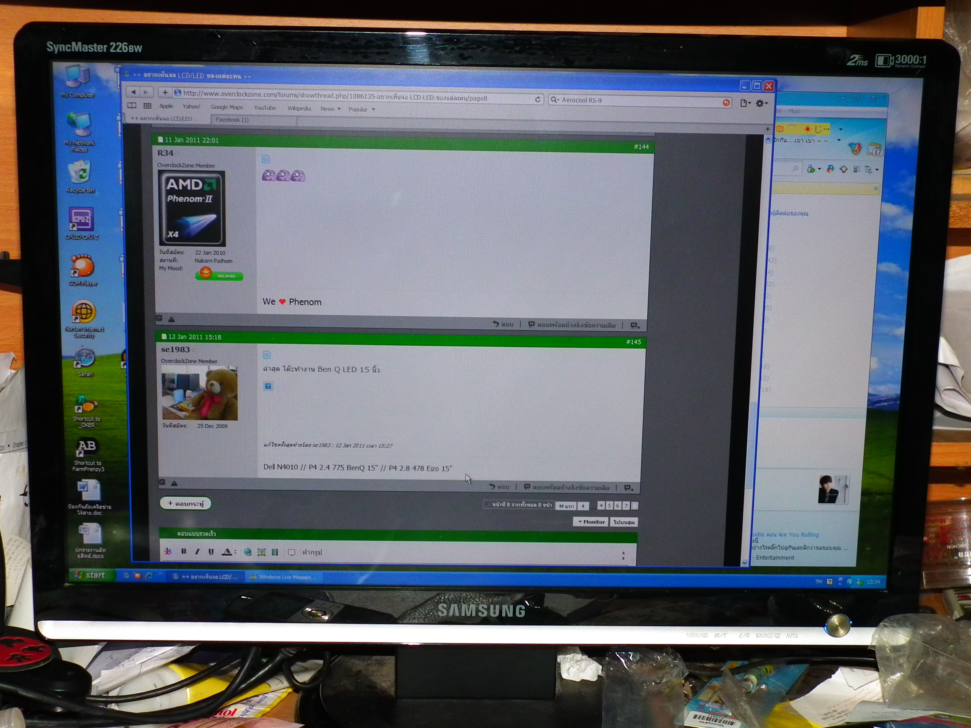Click the Safari reload page icon

click(538, 100)
